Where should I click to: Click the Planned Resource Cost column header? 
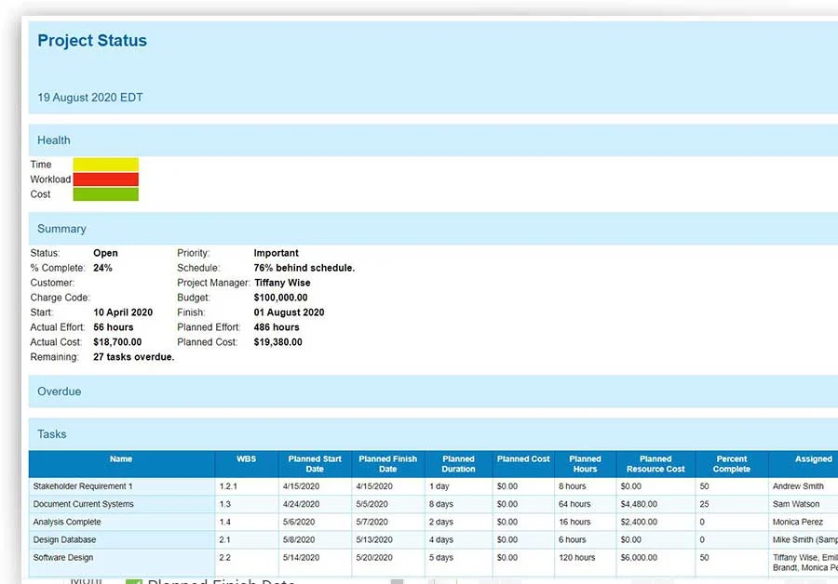pyautogui.click(x=656, y=464)
